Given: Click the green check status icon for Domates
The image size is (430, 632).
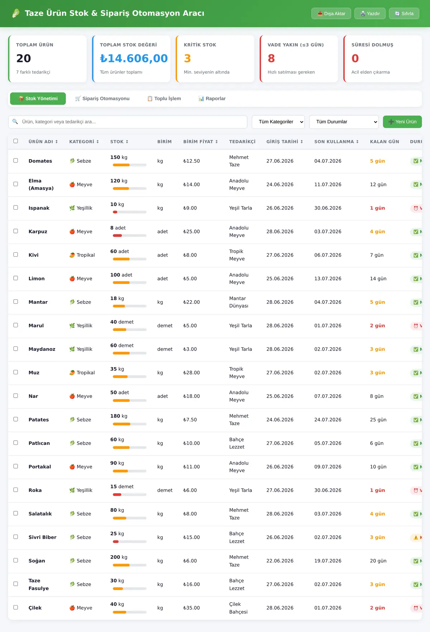Looking at the screenshot, I should point(416,161).
